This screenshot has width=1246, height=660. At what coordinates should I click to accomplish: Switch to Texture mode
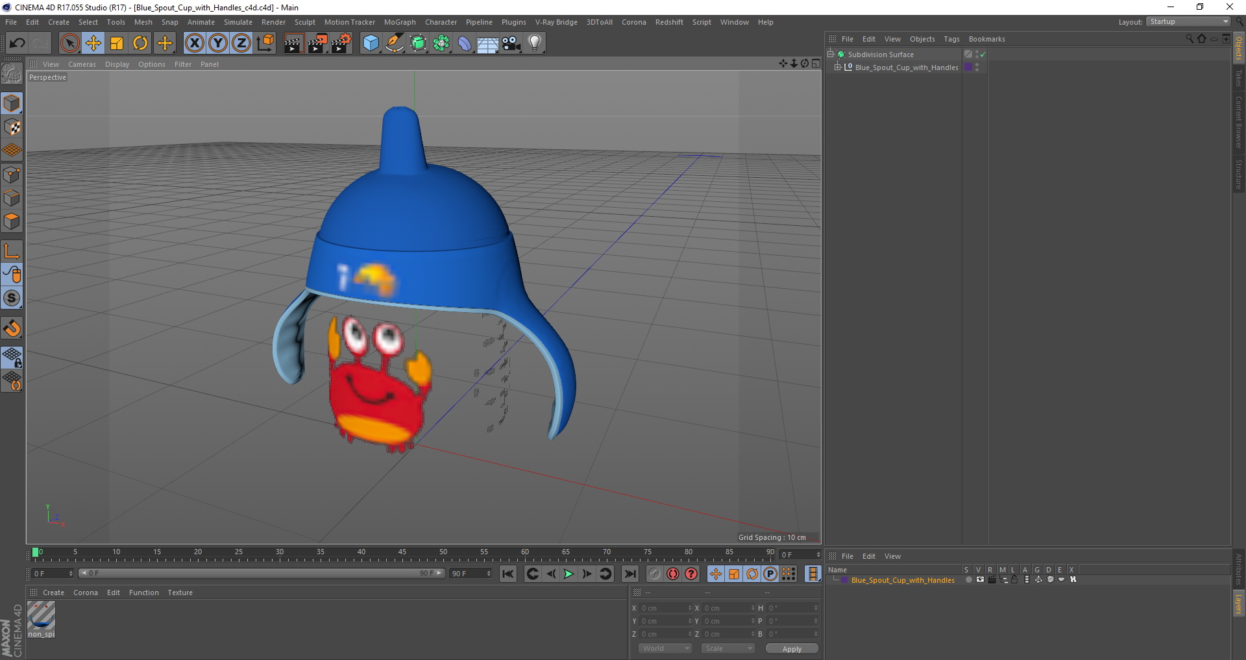[x=12, y=127]
